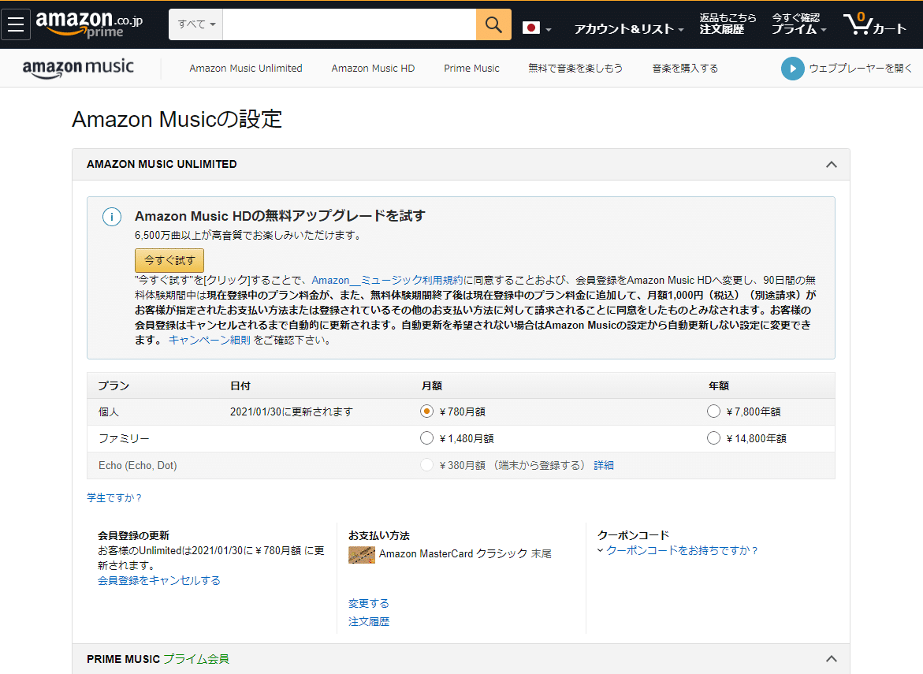The height and width of the screenshot is (674, 923).
Task: Open the hamburger navigation menu
Action: 15,24
